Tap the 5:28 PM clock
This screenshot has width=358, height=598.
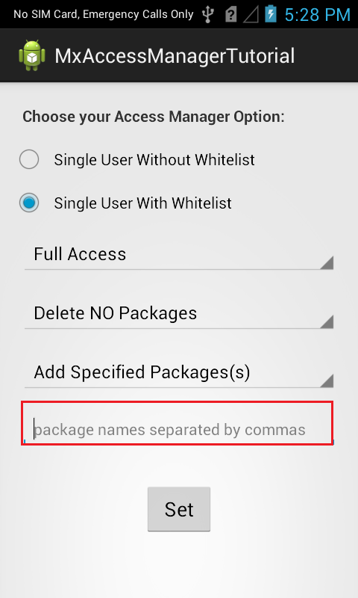pyautogui.click(x=317, y=14)
